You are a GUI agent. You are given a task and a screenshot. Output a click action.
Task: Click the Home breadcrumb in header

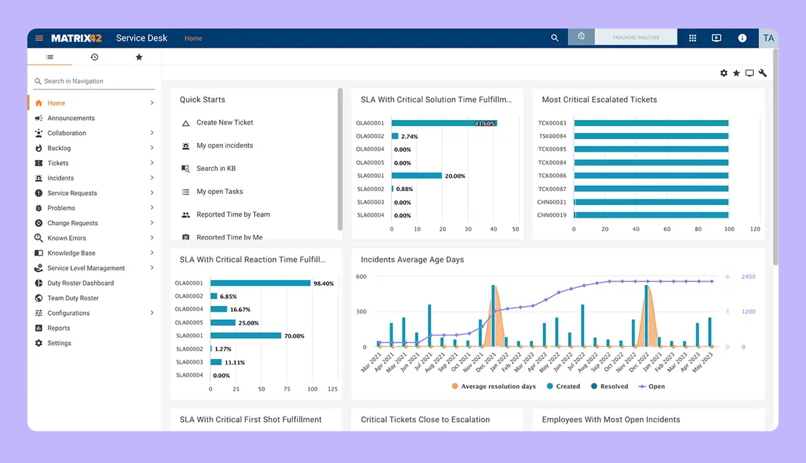193,38
